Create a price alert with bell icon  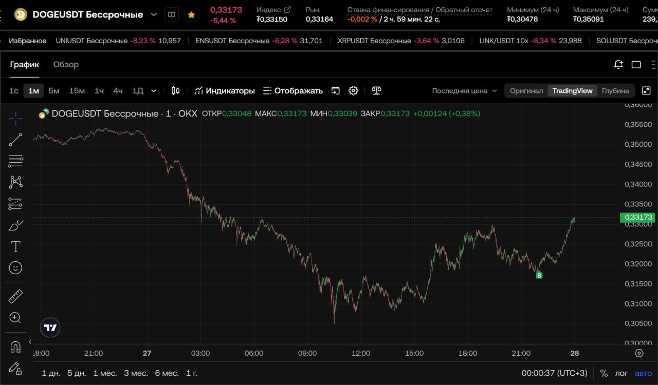[618, 65]
